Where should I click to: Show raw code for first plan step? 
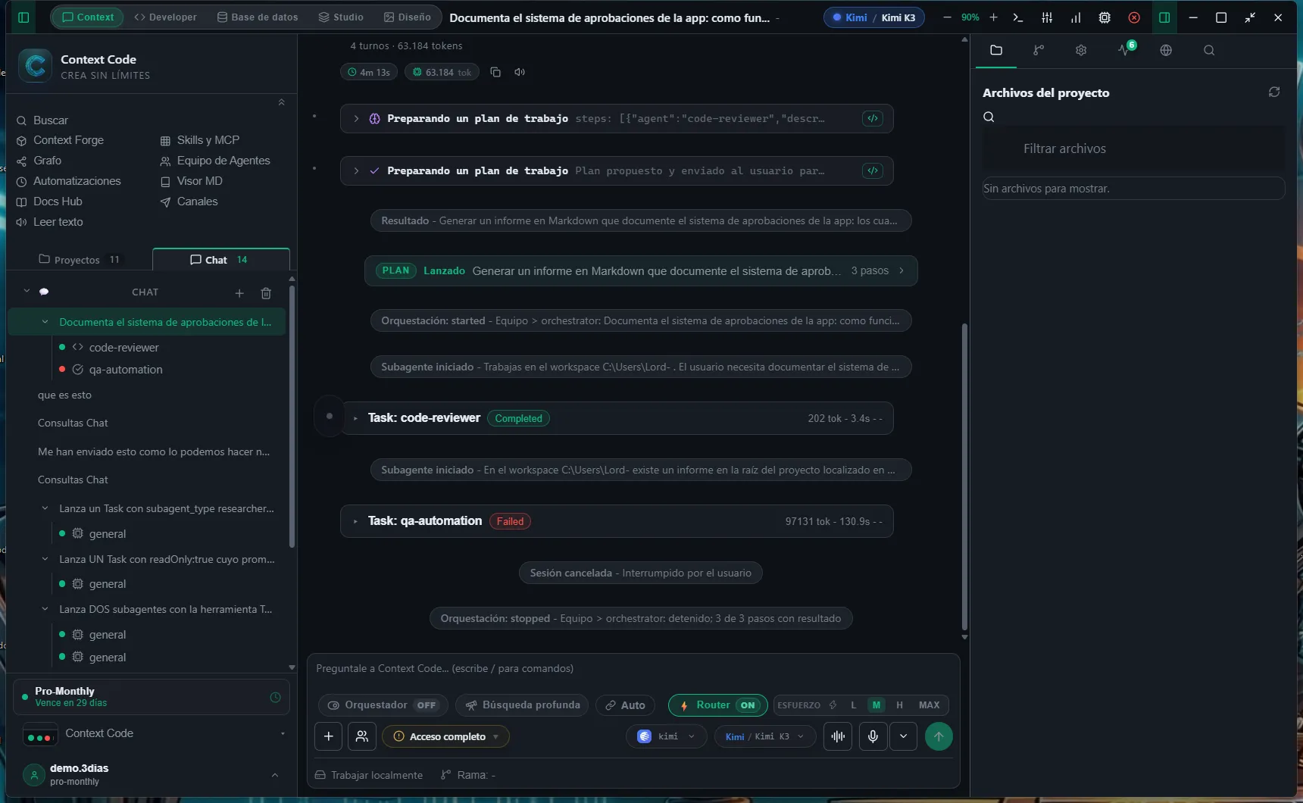coord(873,118)
